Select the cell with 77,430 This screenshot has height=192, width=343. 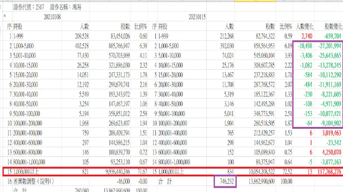pyautogui.click(x=83, y=55)
